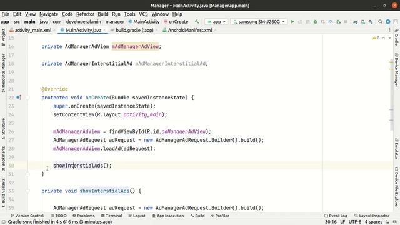Open the app run configuration dropdown

pyautogui.click(x=217, y=22)
